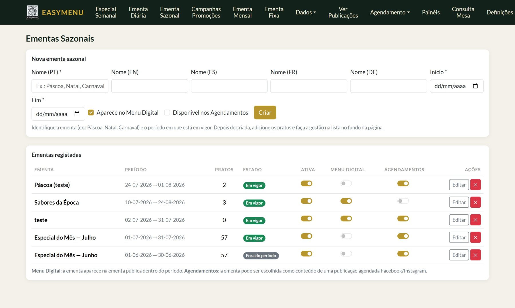Go to Painéis
The height and width of the screenshot is (308, 515).
pos(431,12)
